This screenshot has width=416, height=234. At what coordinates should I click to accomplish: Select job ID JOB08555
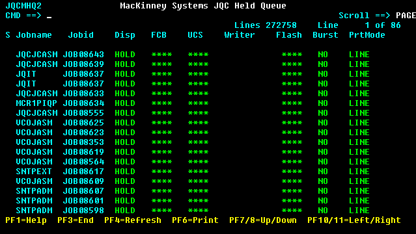[83, 113]
